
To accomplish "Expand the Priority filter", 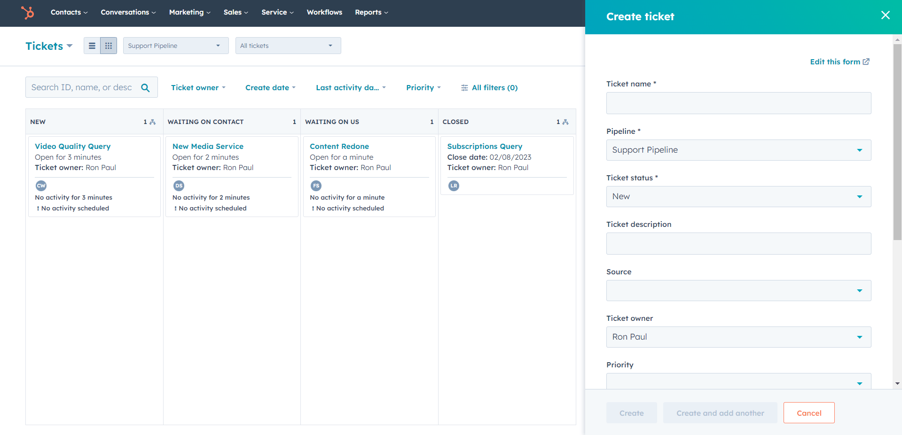I will tap(424, 87).
